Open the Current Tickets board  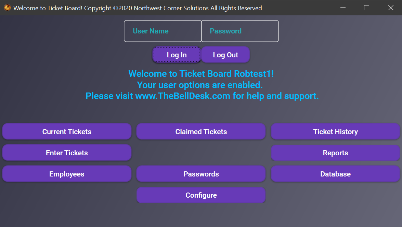(67, 131)
